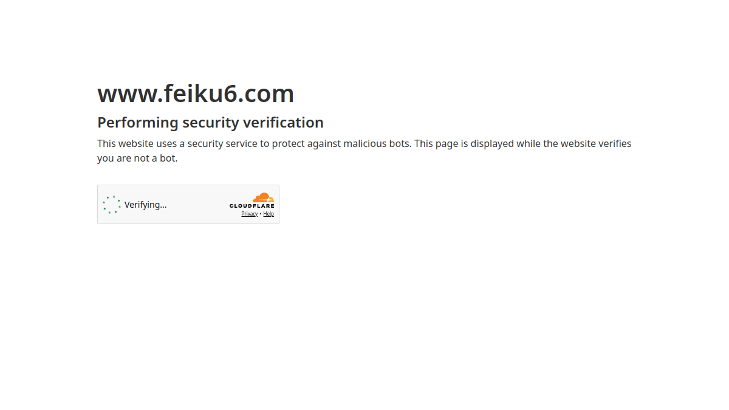Click the word "Performing" in subheading
Image resolution: width=729 pixels, height=410 pixels.
point(138,123)
